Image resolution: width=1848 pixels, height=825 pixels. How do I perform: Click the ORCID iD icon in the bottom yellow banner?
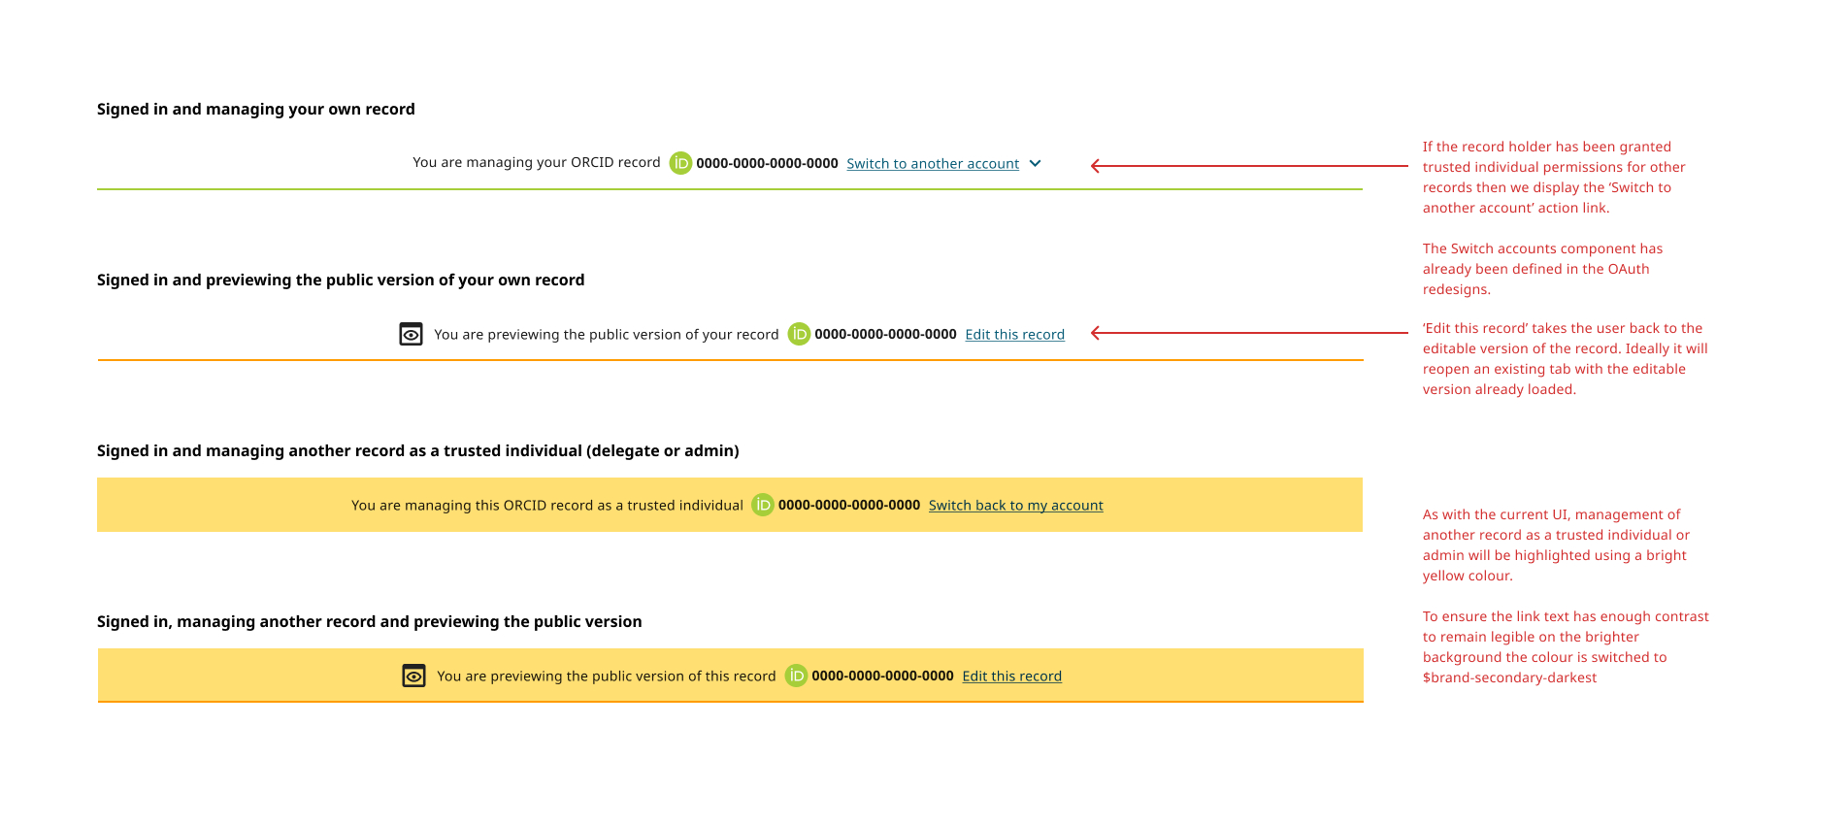(796, 676)
